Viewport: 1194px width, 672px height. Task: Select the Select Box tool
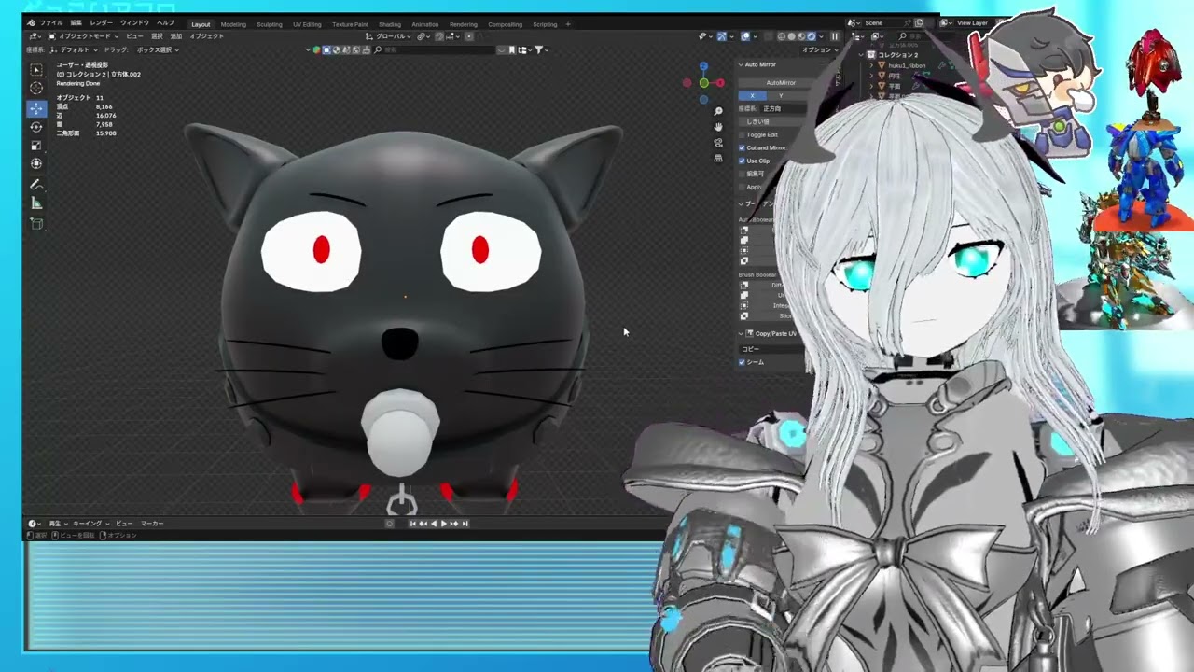coord(36,70)
